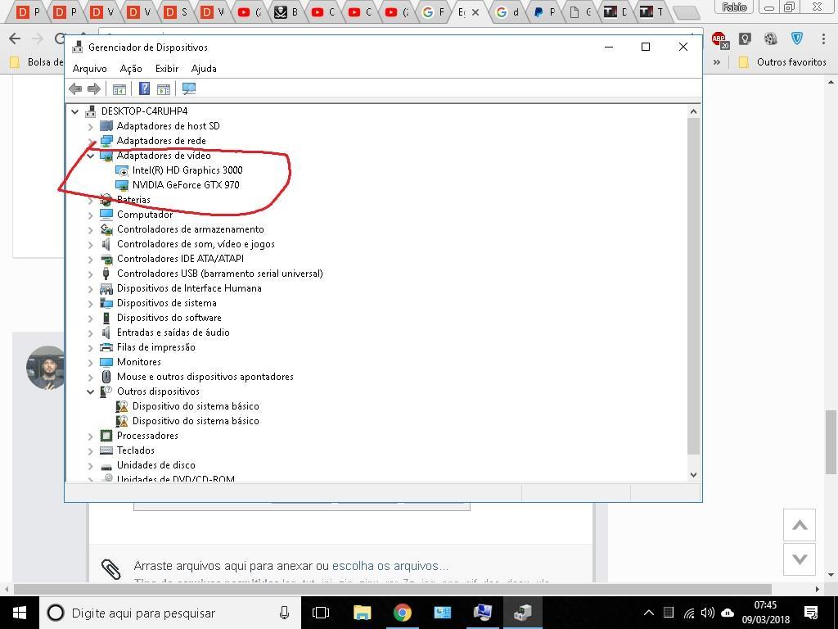Viewport: 838px width, 629px height.
Task: Click the Back arrow in Device Manager toolbar
Action: point(75,88)
